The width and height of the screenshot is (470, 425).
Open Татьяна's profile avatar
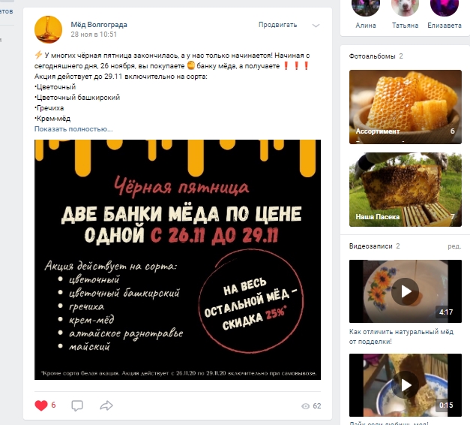pos(405,8)
